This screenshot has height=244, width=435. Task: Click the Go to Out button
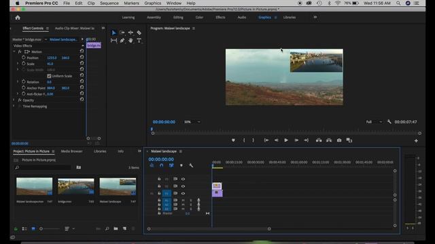tap(307, 140)
